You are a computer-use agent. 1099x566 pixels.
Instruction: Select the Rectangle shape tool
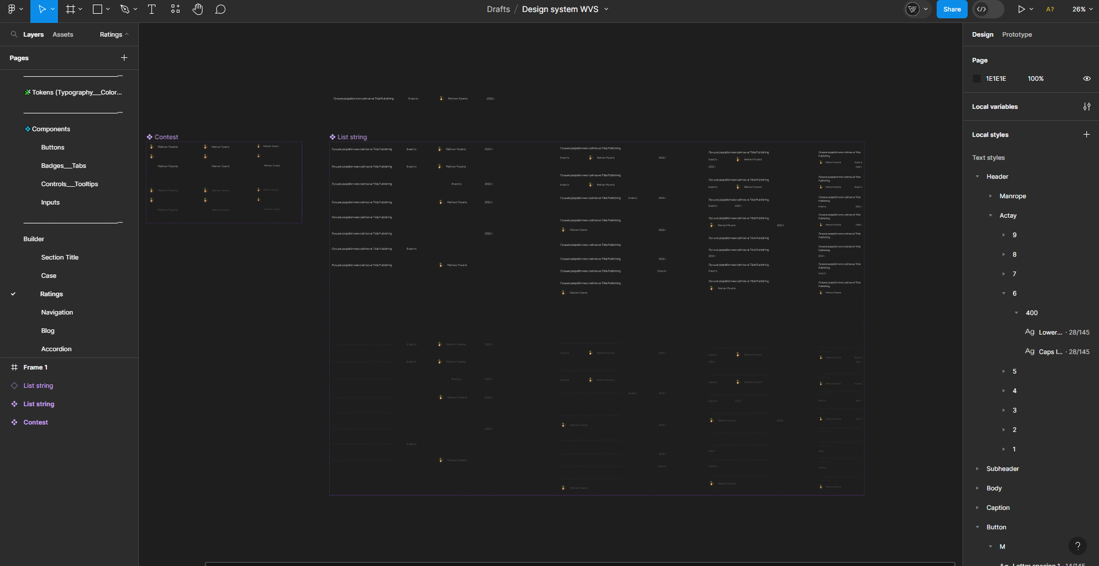coord(98,9)
